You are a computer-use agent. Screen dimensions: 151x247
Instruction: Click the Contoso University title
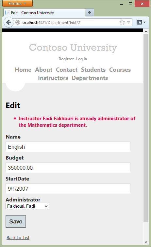[73, 47]
